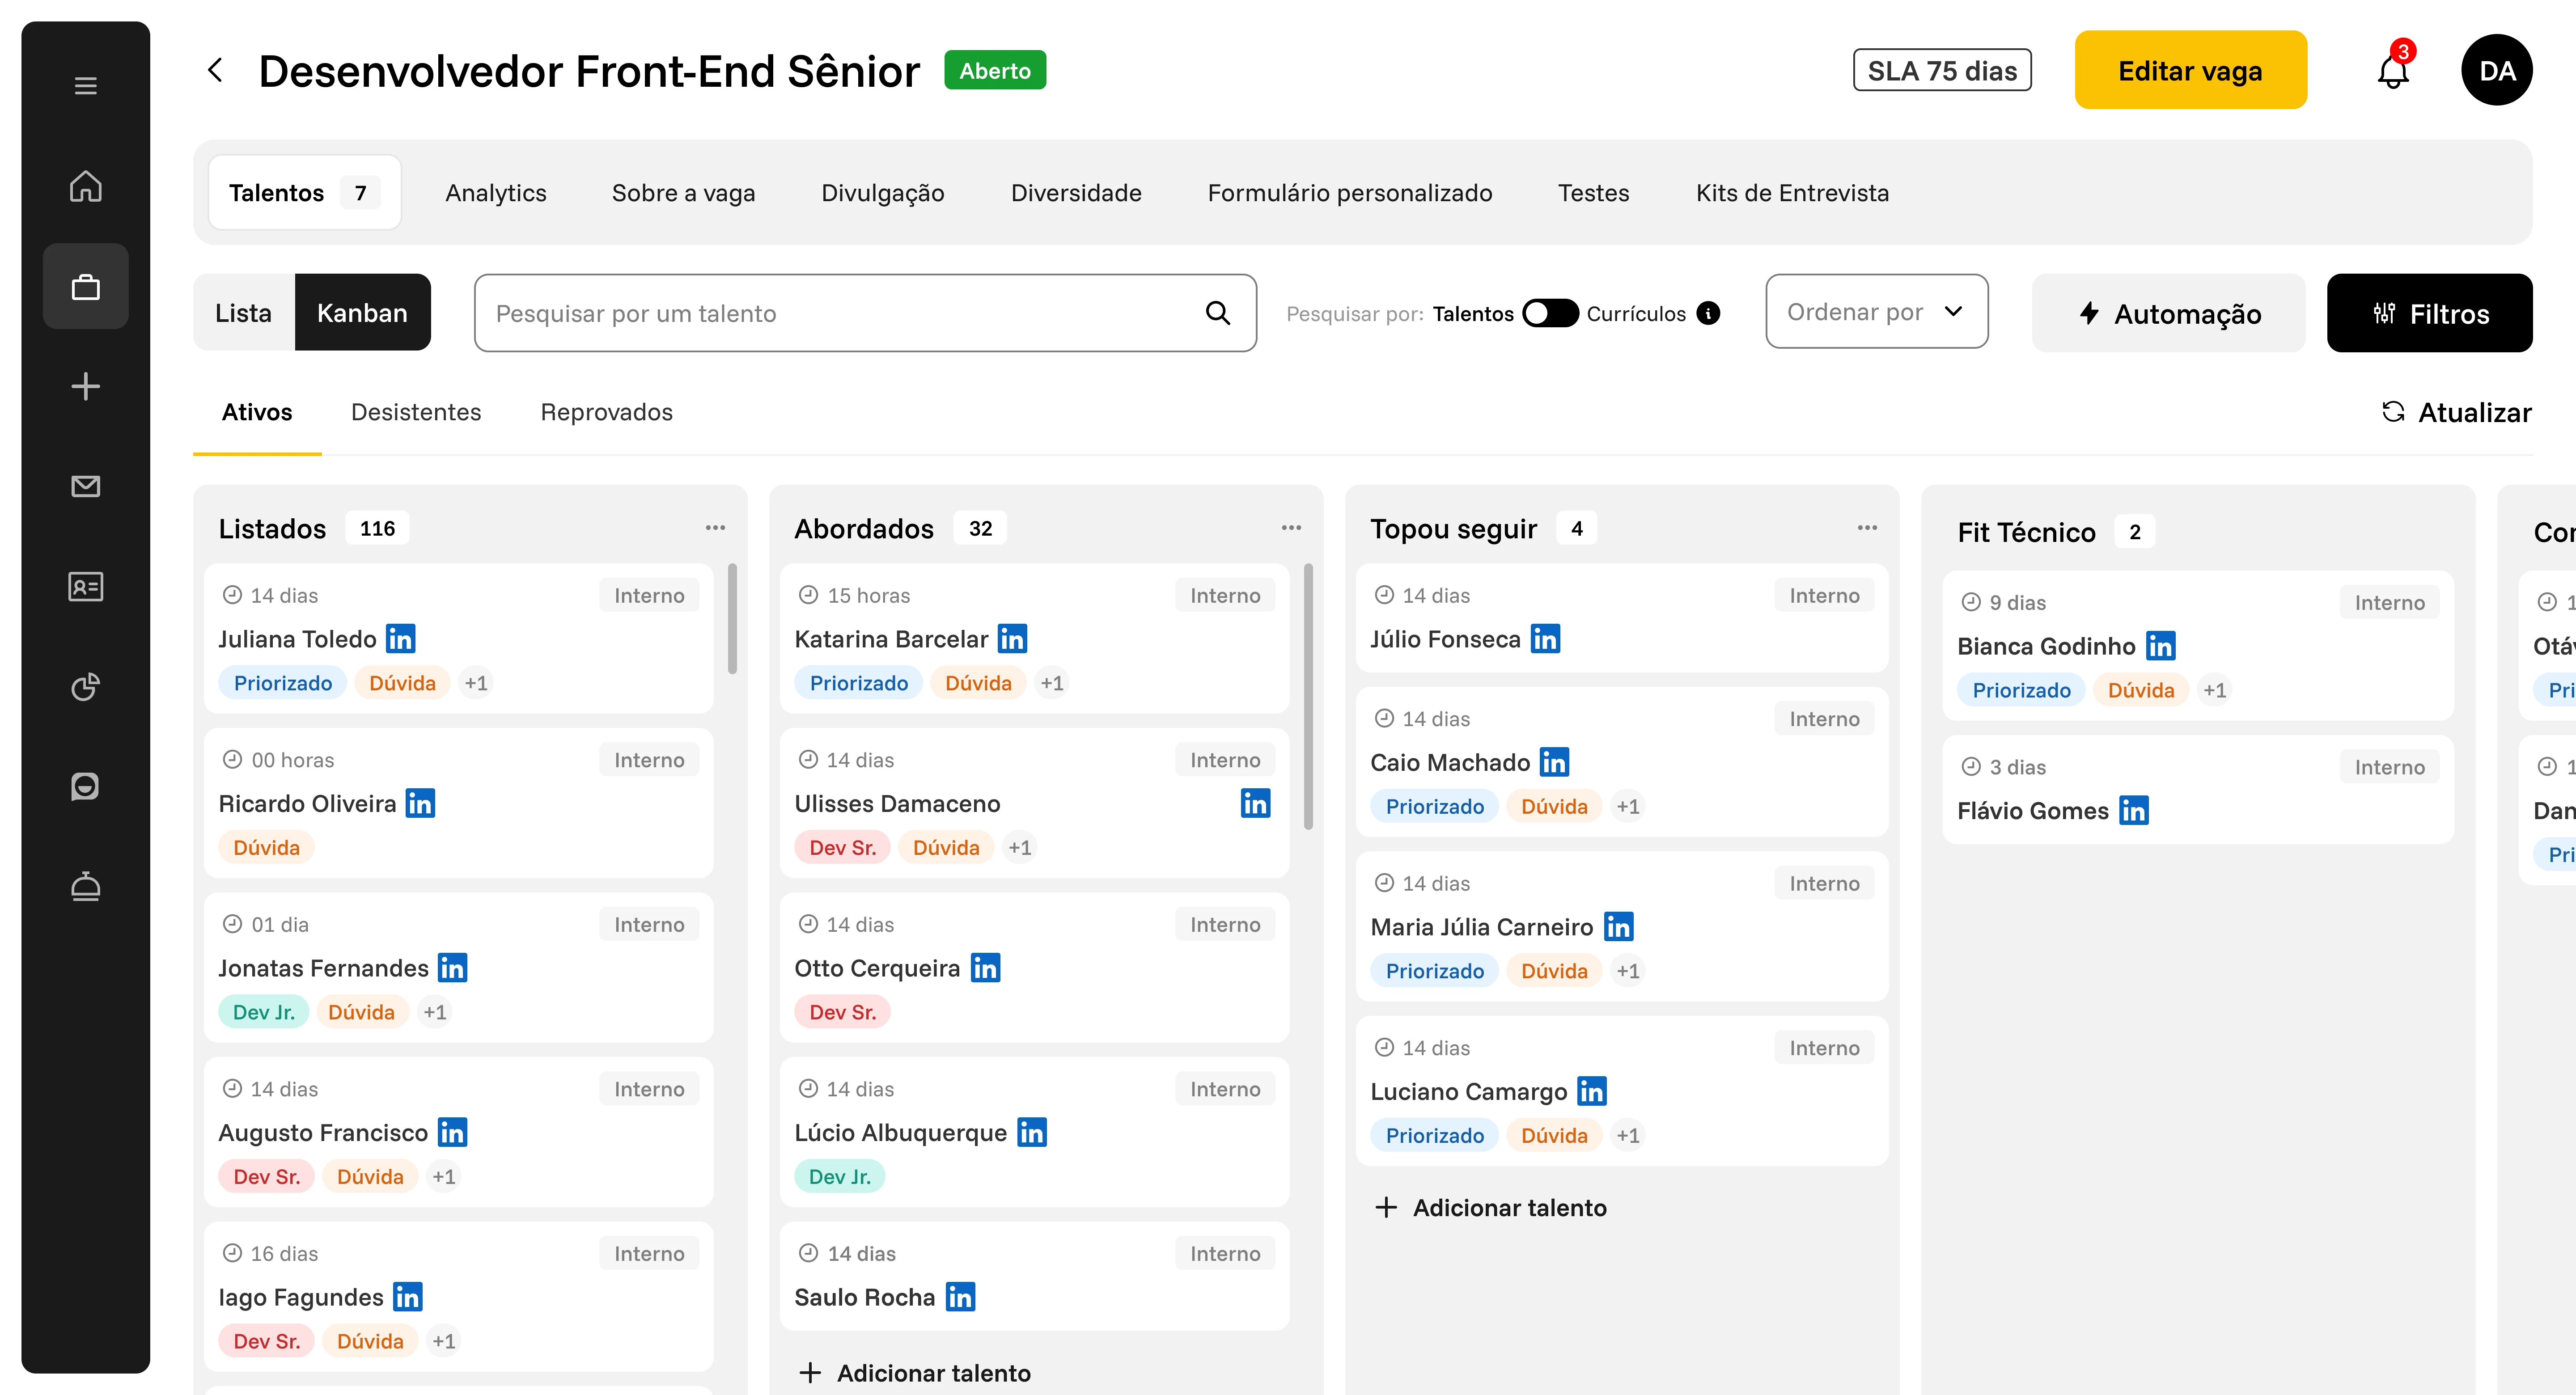Screen dimensions: 2576x1395
Task: Click the Dev Sr. tag on Otto Cerqueira
Action: coord(842,1012)
